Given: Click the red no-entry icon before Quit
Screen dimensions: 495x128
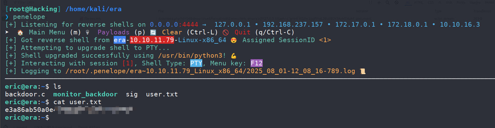Looking at the screenshot, I should 226,32.
